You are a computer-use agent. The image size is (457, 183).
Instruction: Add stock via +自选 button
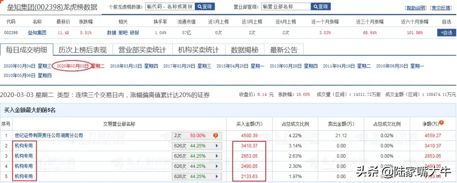click(x=446, y=32)
